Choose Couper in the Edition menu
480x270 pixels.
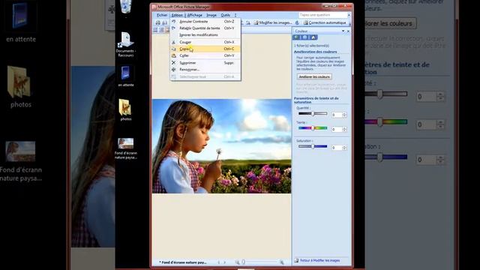(x=205, y=42)
